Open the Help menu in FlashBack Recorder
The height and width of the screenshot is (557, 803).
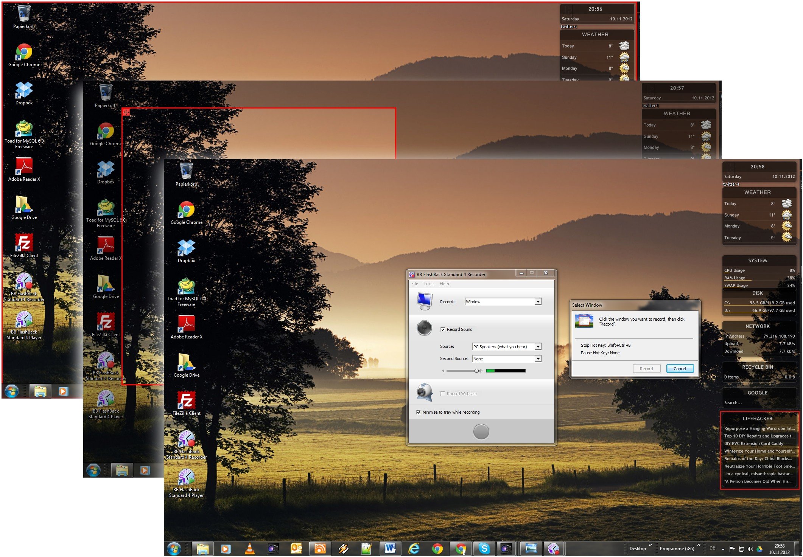coord(444,284)
